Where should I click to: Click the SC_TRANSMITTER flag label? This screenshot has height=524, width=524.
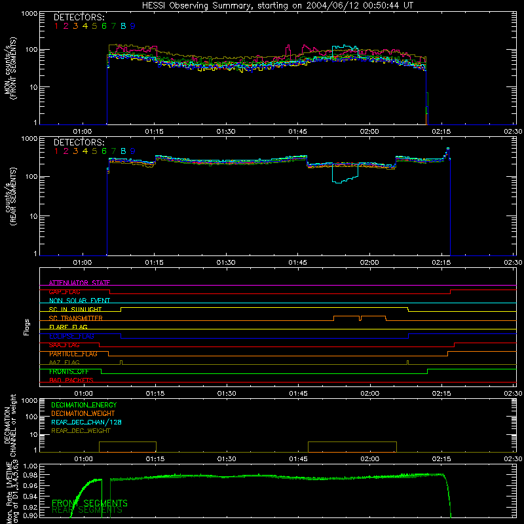pyautogui.click(x=76, y=318)
